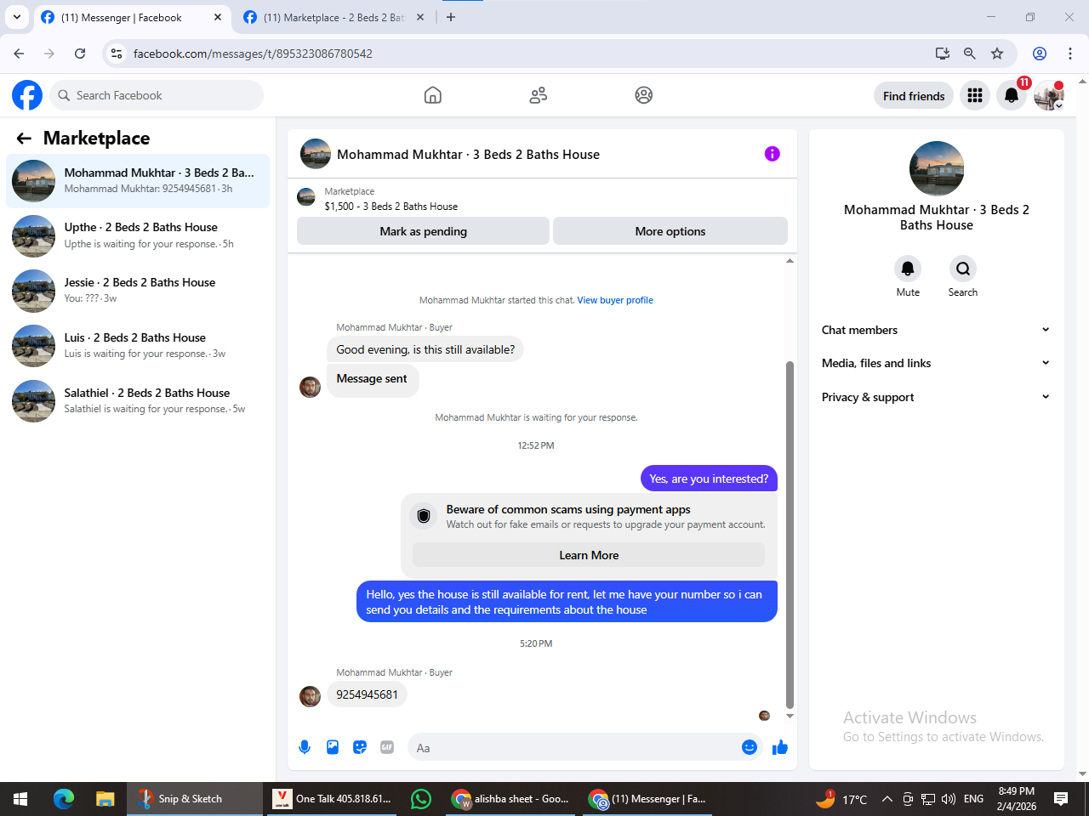
Task: Open Microsoft Edge from the taskbar
Action: tap(64, 799)
